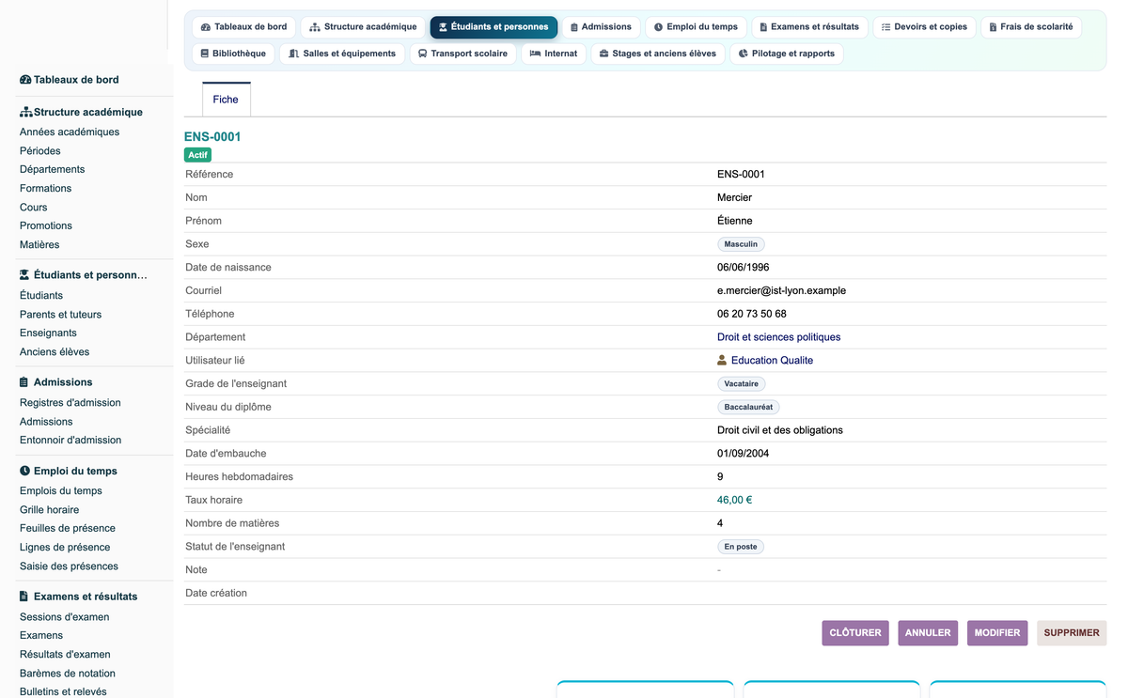Click the En poste status badge
This screenshot has width=1128, height=698.
pyautogui.click(x=741, y=547)
